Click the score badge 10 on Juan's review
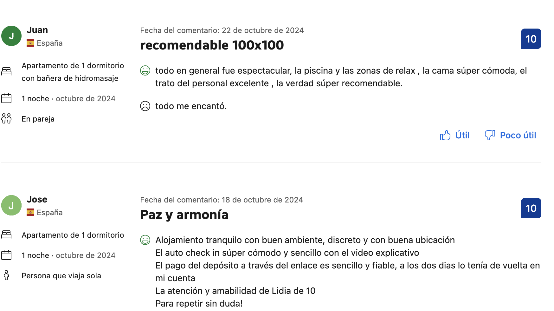This screenshot has height=311, width=554. click(531, 39)
